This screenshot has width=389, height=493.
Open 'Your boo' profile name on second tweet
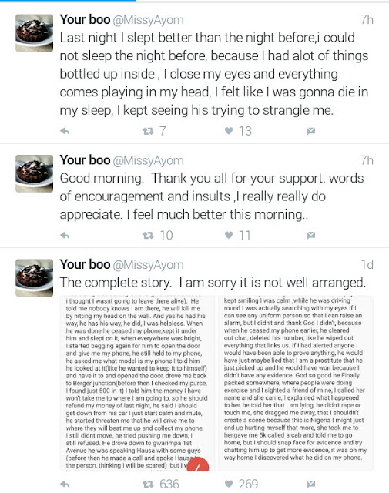85,160
